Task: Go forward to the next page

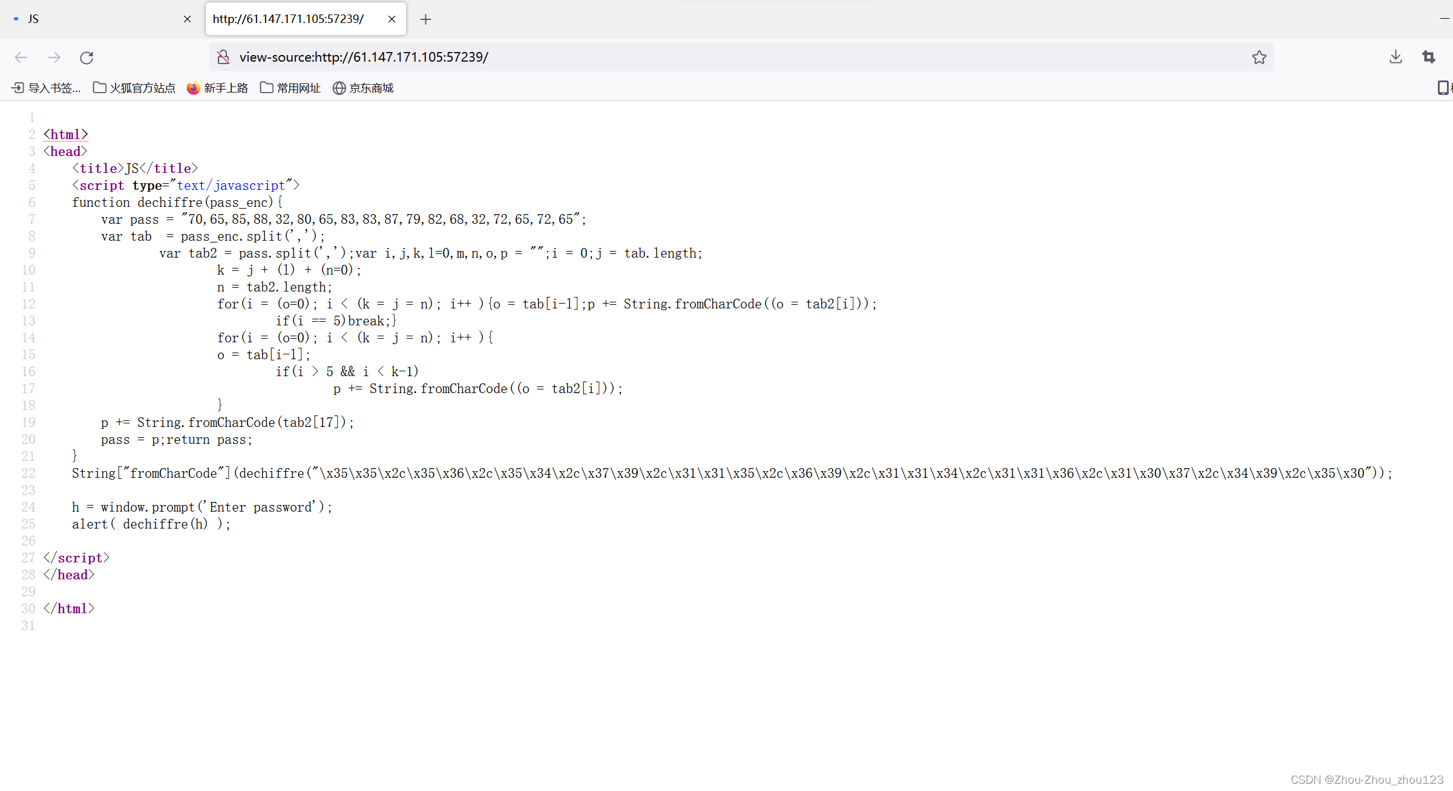Action: [x=54, y=57]
